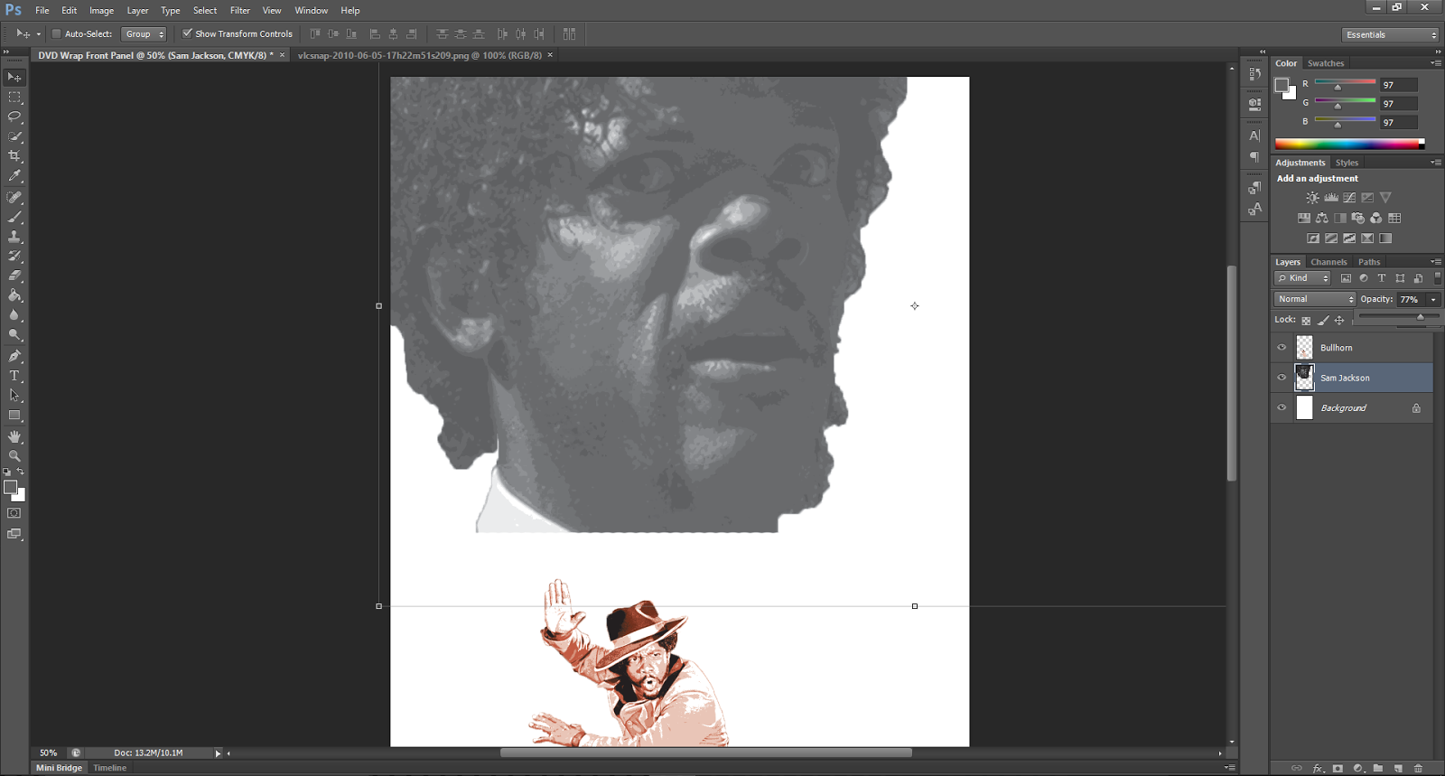
Task: Toggle lock position icon
Action: coord(1339,320)
